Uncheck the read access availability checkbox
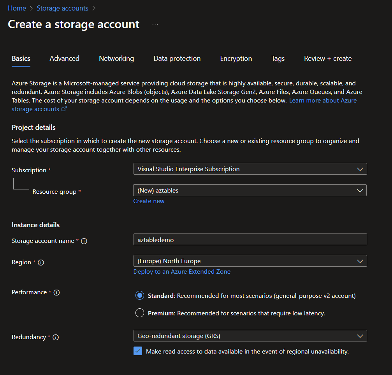 coord(138,351)
